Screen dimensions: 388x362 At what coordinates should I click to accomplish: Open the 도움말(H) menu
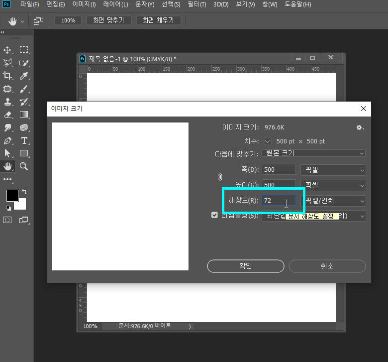coord(298,4)
